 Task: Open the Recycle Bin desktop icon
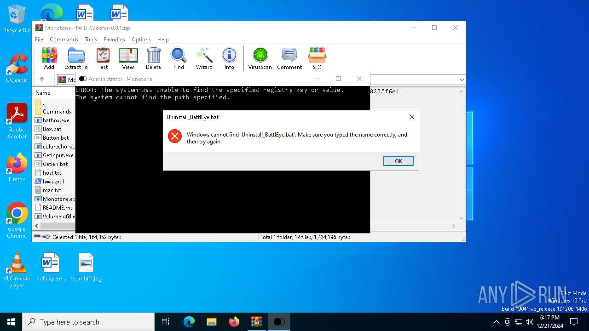pyautogui.click(x=17, y=19)
